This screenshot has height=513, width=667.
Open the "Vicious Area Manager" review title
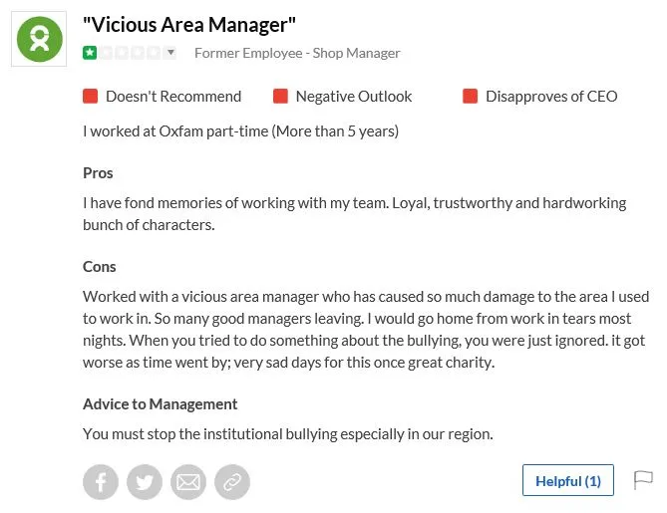pyautogui.click(x=189, y=24)
